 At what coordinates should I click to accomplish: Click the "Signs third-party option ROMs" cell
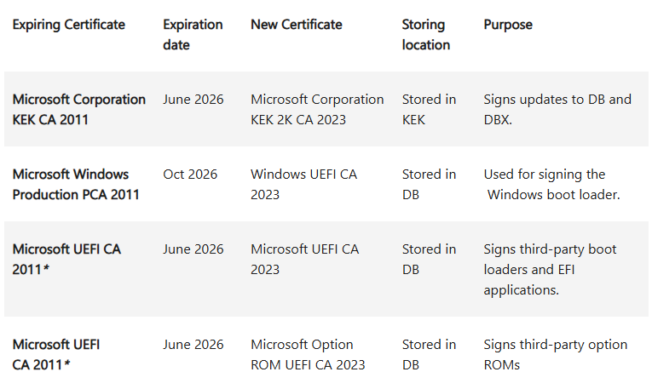tap(555, 354)
